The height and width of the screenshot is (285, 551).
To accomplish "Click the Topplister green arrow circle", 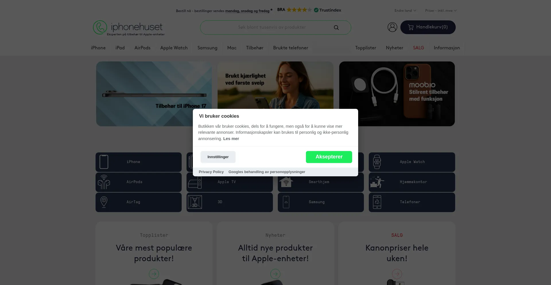I will click(x=154, y=274).
